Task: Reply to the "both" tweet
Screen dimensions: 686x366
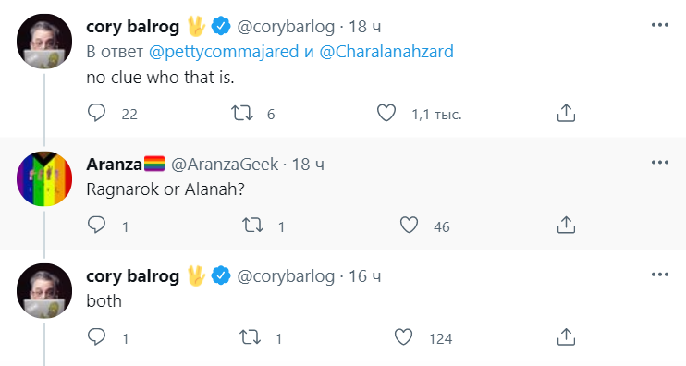Action: point(97,337)
